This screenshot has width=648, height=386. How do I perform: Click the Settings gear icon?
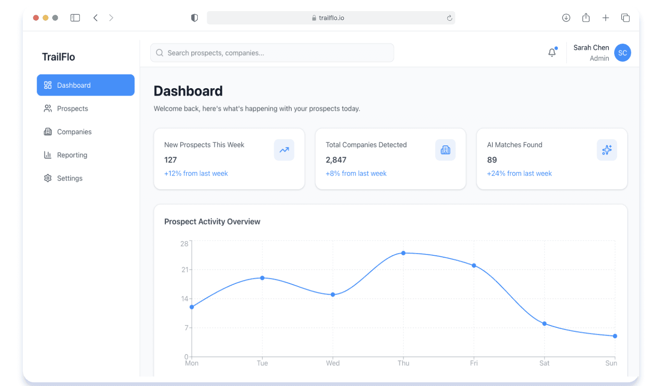pos(48,178)
